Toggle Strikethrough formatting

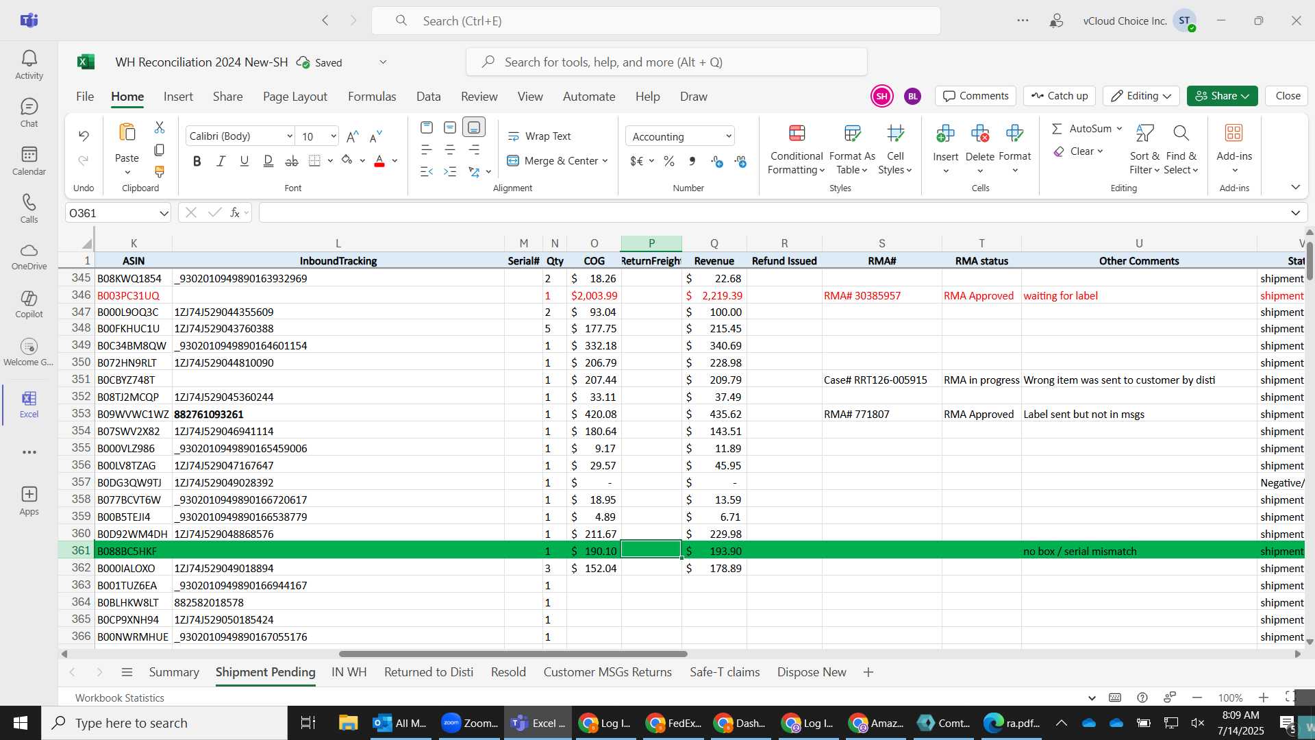[292, 161]
